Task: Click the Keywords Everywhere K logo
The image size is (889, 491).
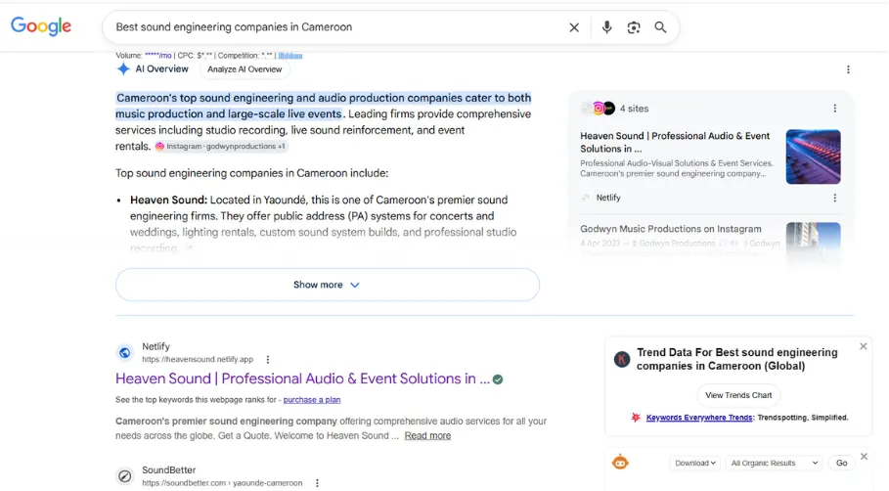Action: click(x=622, y=359)
